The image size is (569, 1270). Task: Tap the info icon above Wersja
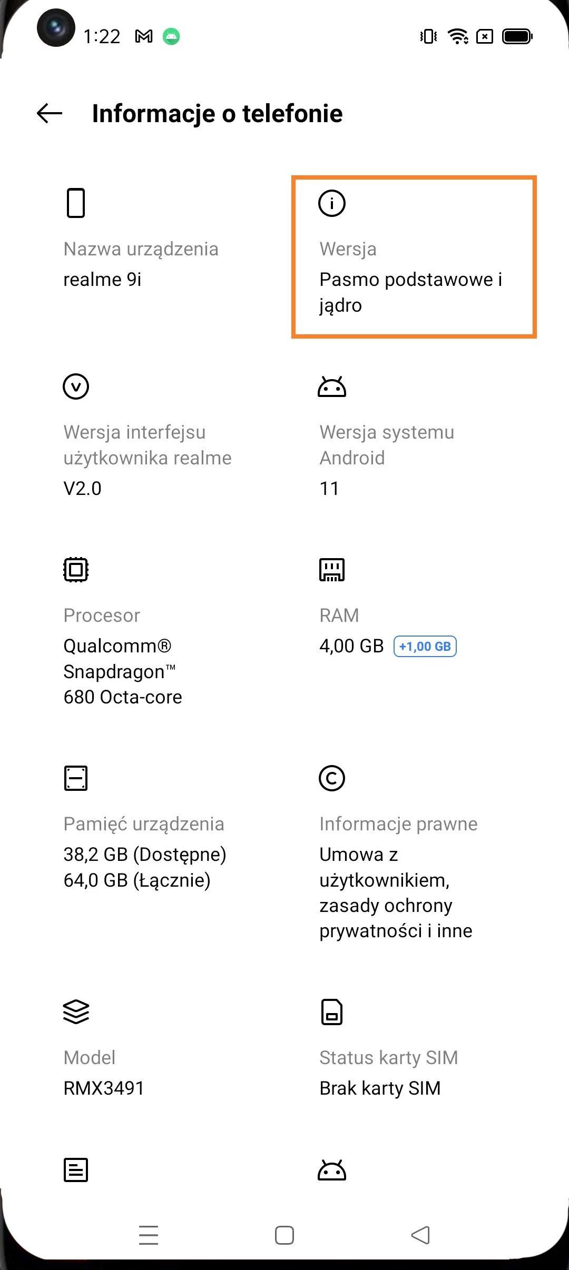click(x=332, y=203)
